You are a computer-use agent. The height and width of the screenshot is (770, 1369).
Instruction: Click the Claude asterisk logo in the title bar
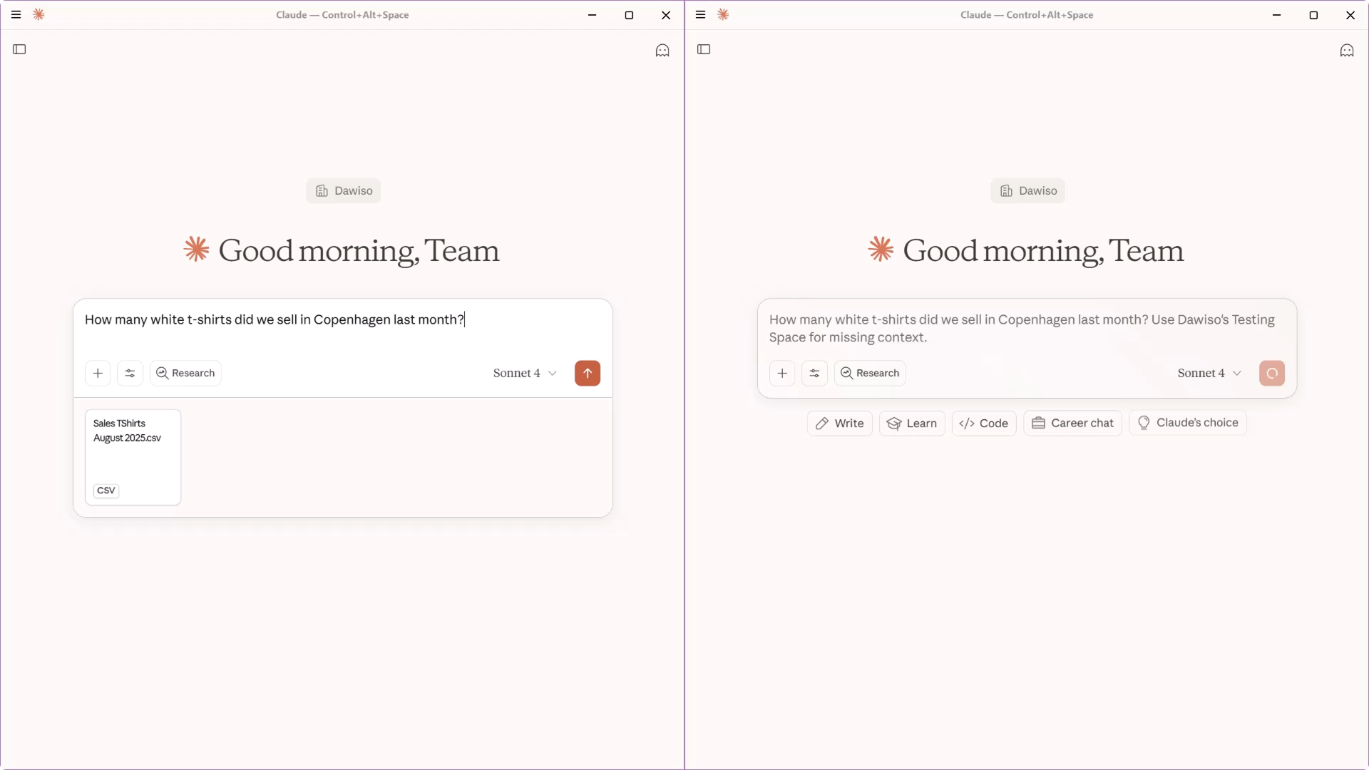point(39,14)
